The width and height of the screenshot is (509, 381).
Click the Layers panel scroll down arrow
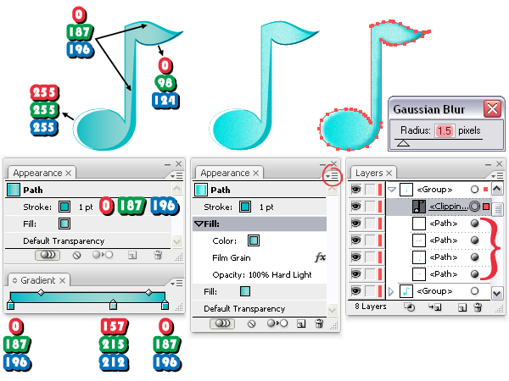497,294
